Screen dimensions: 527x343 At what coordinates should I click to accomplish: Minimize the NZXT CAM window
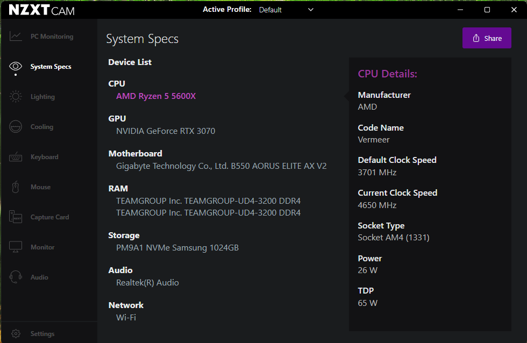coord(460,10)
